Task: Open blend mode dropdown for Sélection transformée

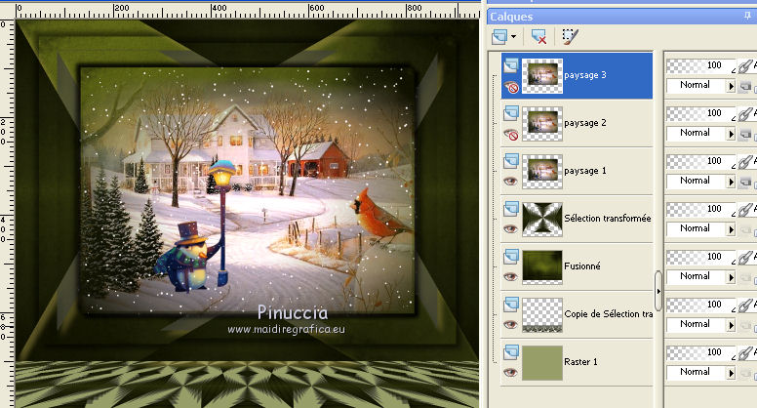Action: pyautogui.click(x=731, y=229)
